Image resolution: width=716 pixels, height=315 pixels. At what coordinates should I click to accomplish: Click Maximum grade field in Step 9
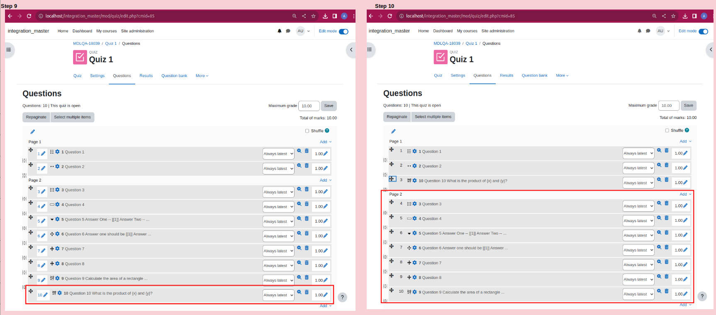(x=309, y=106)
